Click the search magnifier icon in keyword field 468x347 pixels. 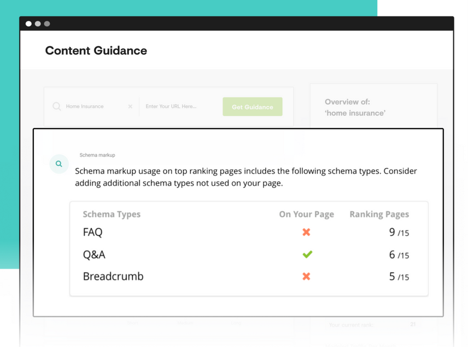(x=57, y=106)
